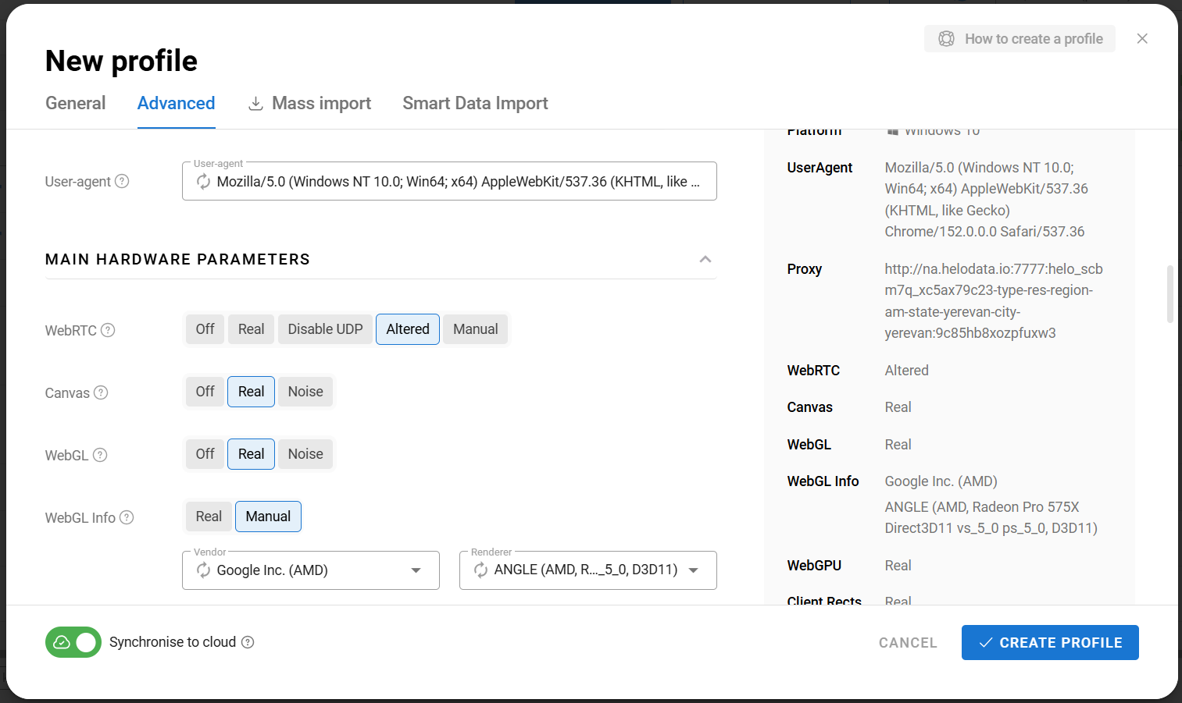
Task: Open the How to create a profile guide
Action: pyautogui.click(x=1020, y=39)
